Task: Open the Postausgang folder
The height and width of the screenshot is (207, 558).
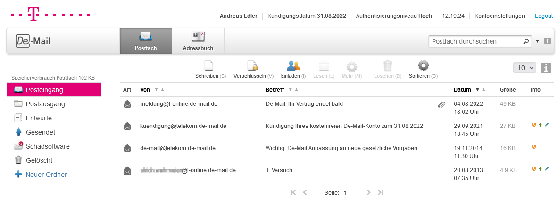Action: pyautogui.click(x=54, y=104)
